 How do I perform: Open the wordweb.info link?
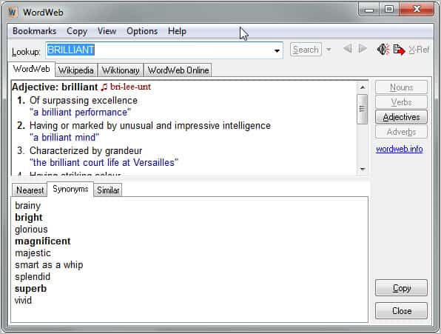point(399,149)
